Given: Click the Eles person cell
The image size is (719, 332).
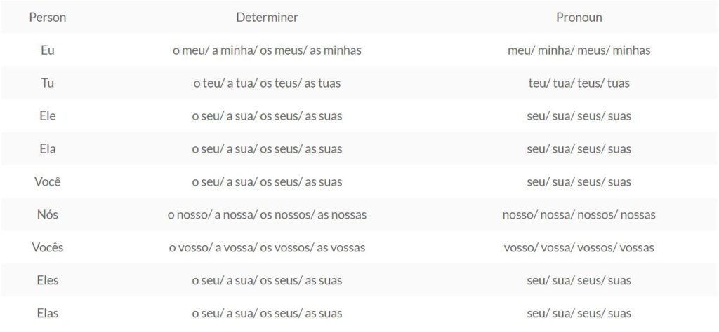Looking at the screenshot, I should point(48,280).
